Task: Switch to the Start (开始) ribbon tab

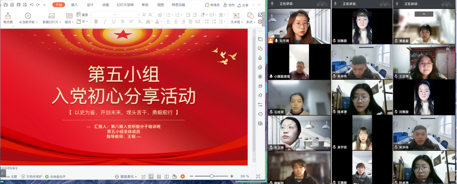Action: 59,5
